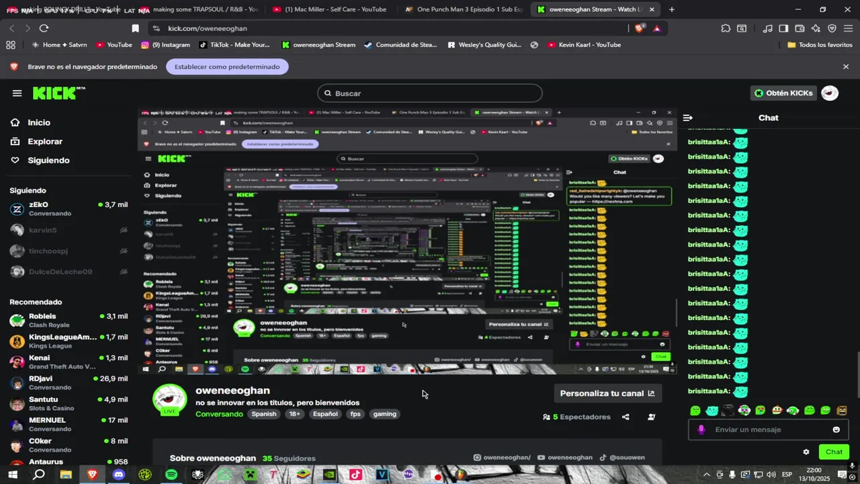
Task: Bookmark this page icon
Action: coord(135,28)
